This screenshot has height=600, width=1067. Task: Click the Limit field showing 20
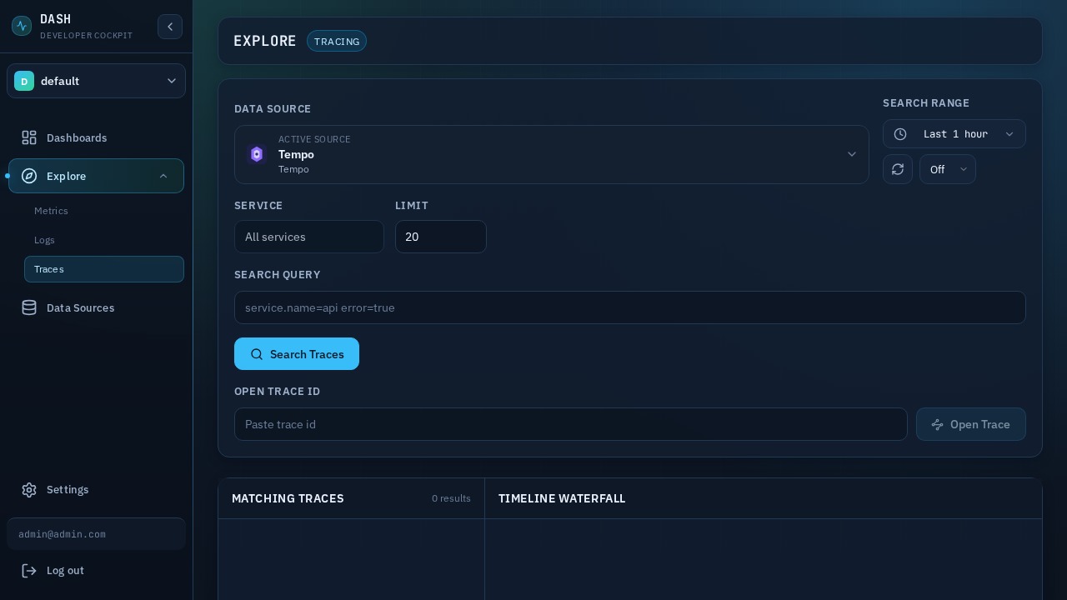(x=441, y=237)
